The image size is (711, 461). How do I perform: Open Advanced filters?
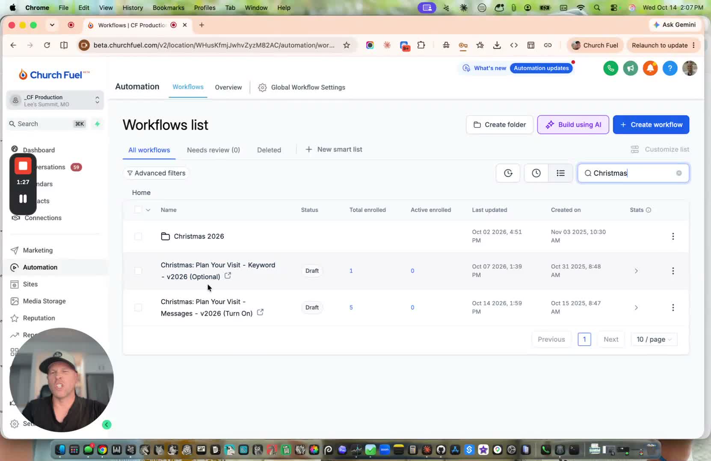tap(157, 173)
